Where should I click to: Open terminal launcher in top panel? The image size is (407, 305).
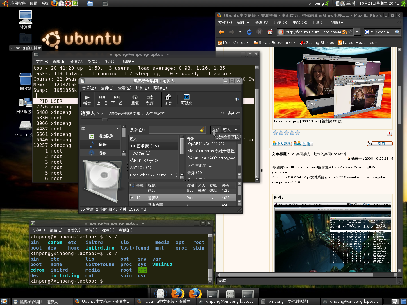105,3
